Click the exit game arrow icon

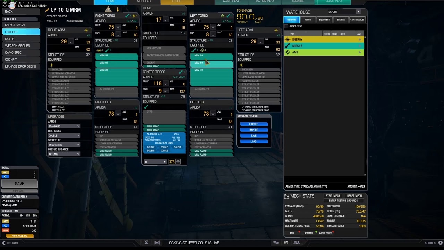[x=3, y=243]
